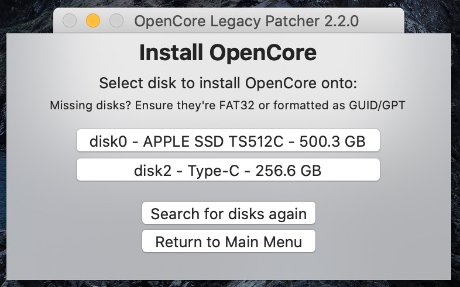The image size is (460, 287).
Task: Click the Missing disks FAT32 hint text
Action: pyautogui.click(x=228, y=105)
